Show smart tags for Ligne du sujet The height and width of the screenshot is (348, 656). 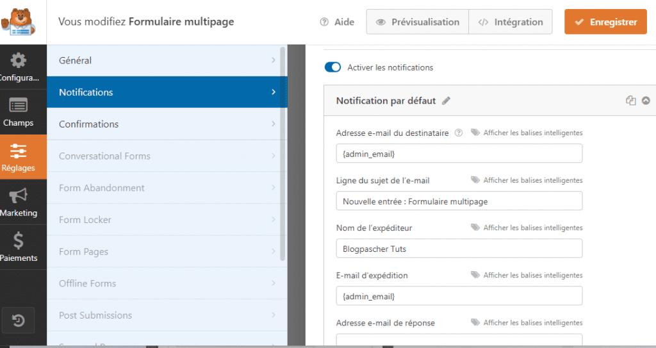coord(533,180)
